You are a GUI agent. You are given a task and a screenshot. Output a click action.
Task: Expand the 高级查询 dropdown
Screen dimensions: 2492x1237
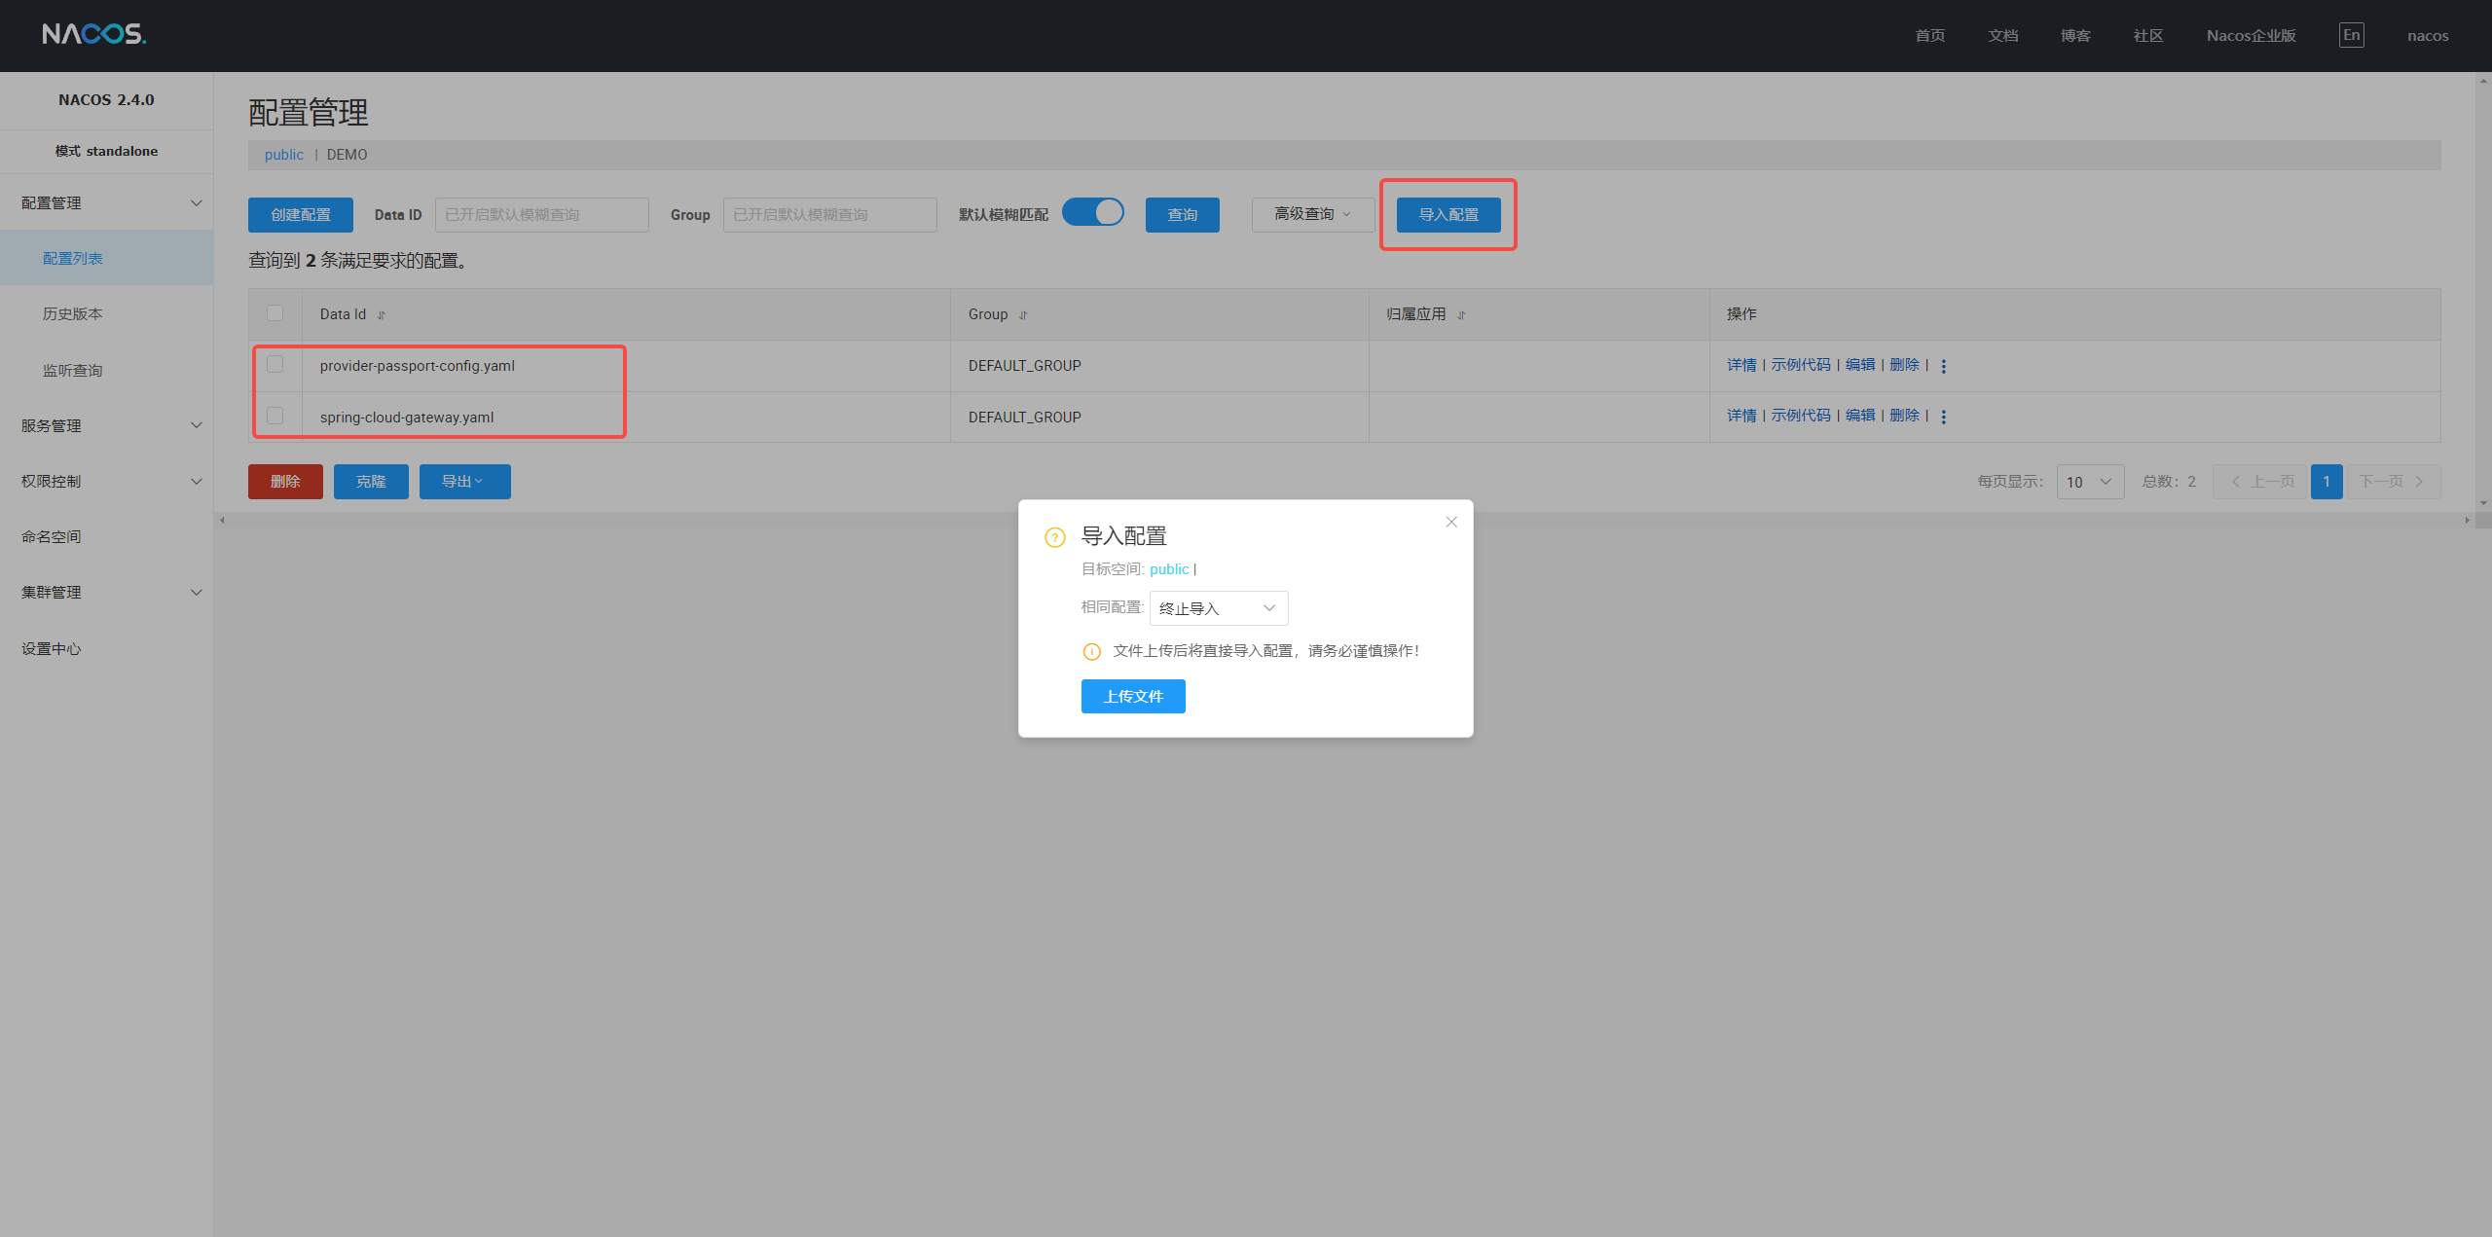click(1312, 214)
